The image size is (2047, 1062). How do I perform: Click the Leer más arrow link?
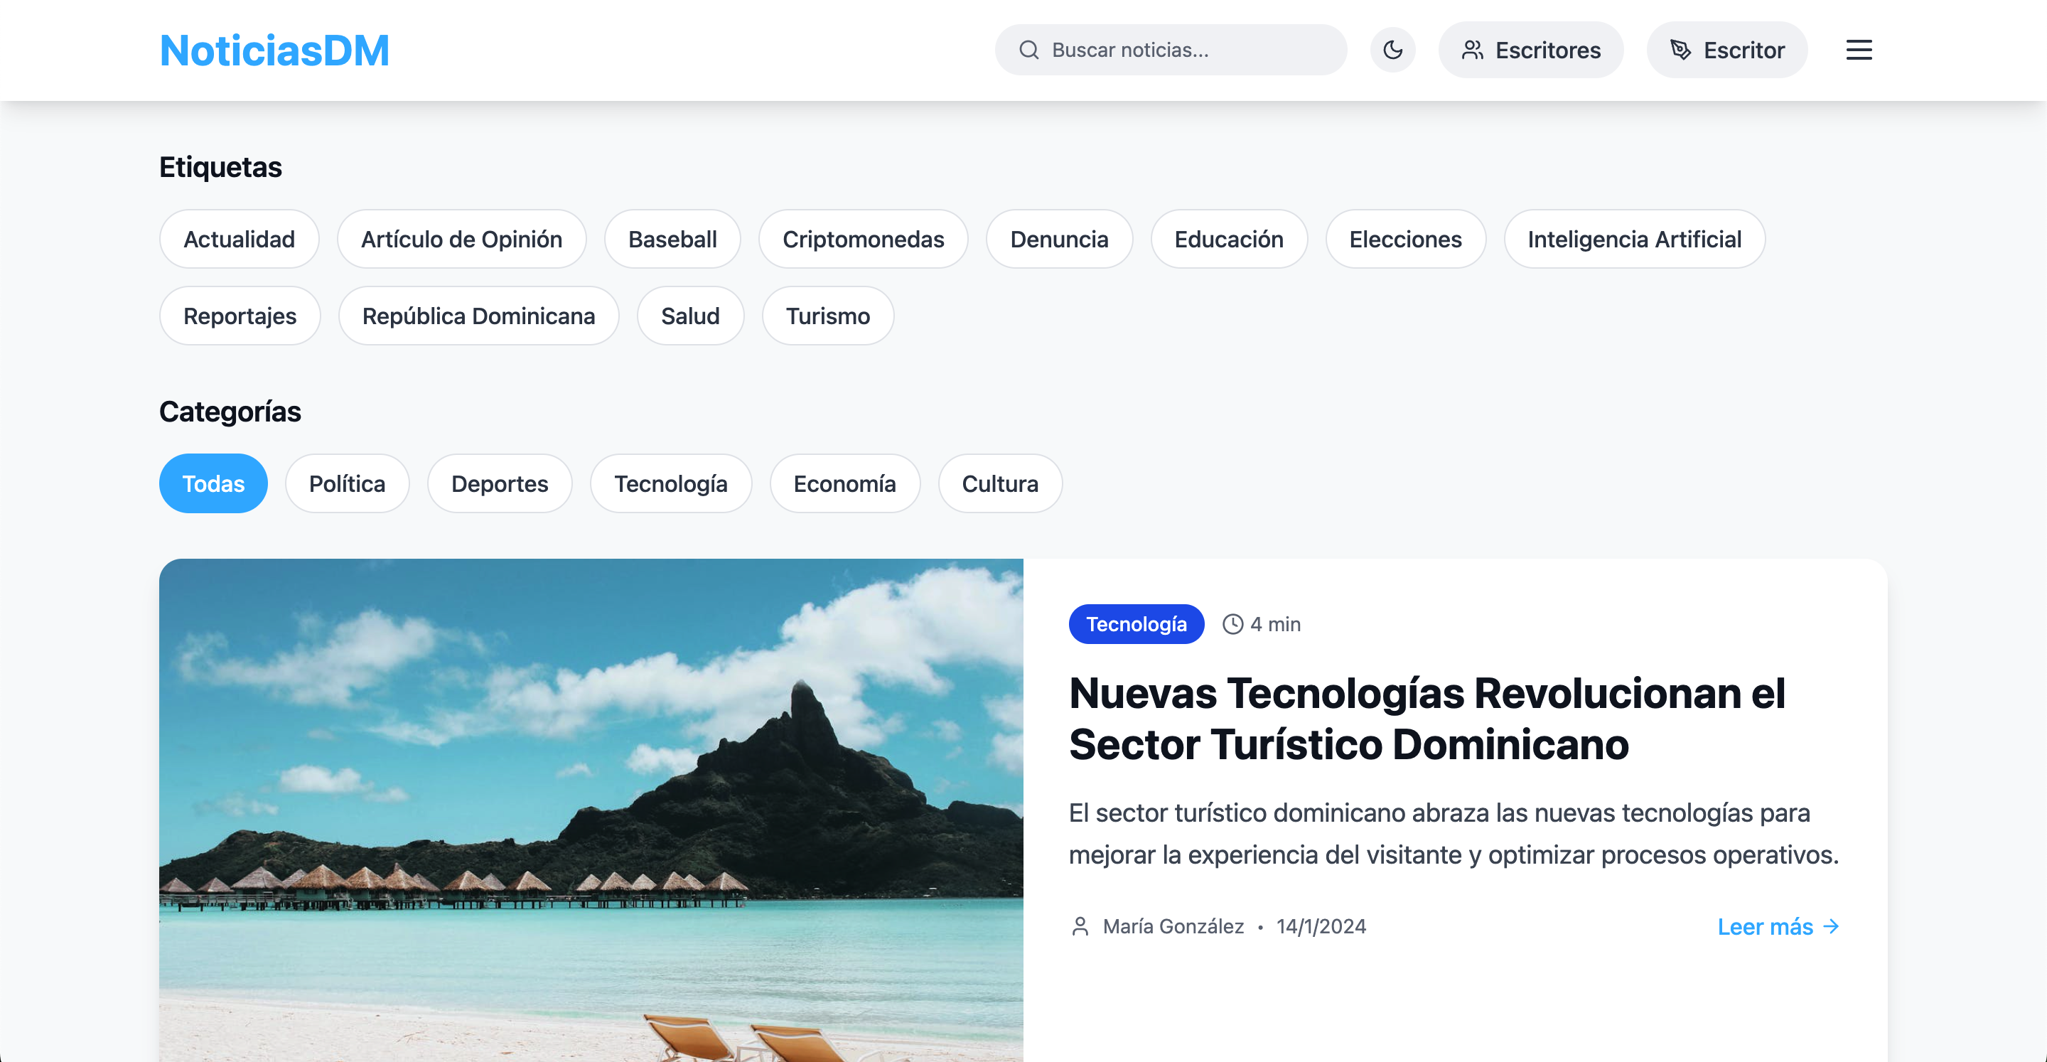click(1778, 927)
